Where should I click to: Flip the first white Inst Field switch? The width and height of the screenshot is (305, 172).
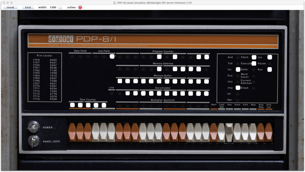point(96,132)
